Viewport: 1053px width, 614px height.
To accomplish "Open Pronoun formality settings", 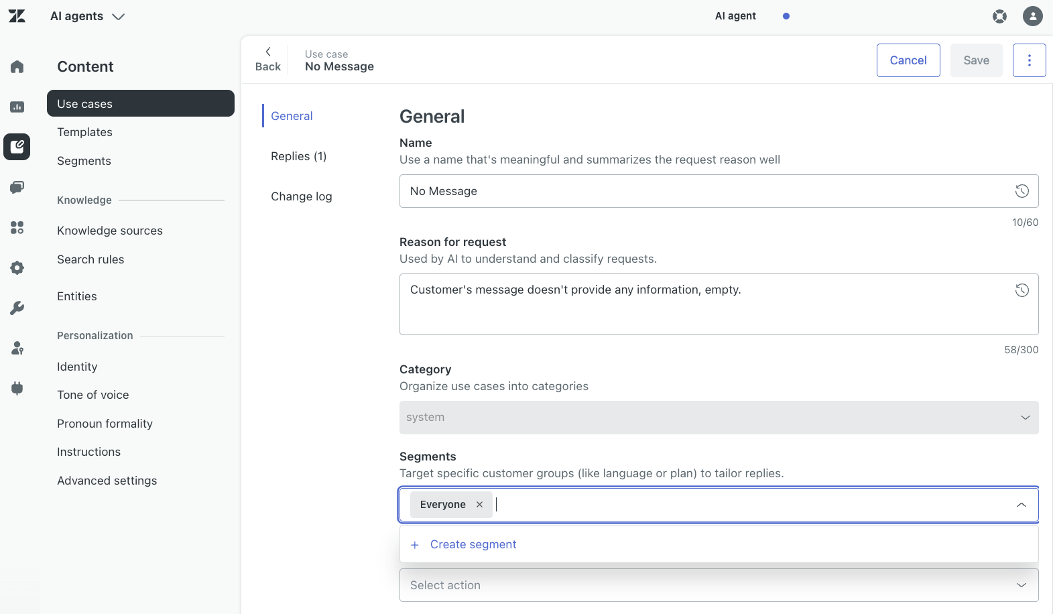I will (105, 424).
